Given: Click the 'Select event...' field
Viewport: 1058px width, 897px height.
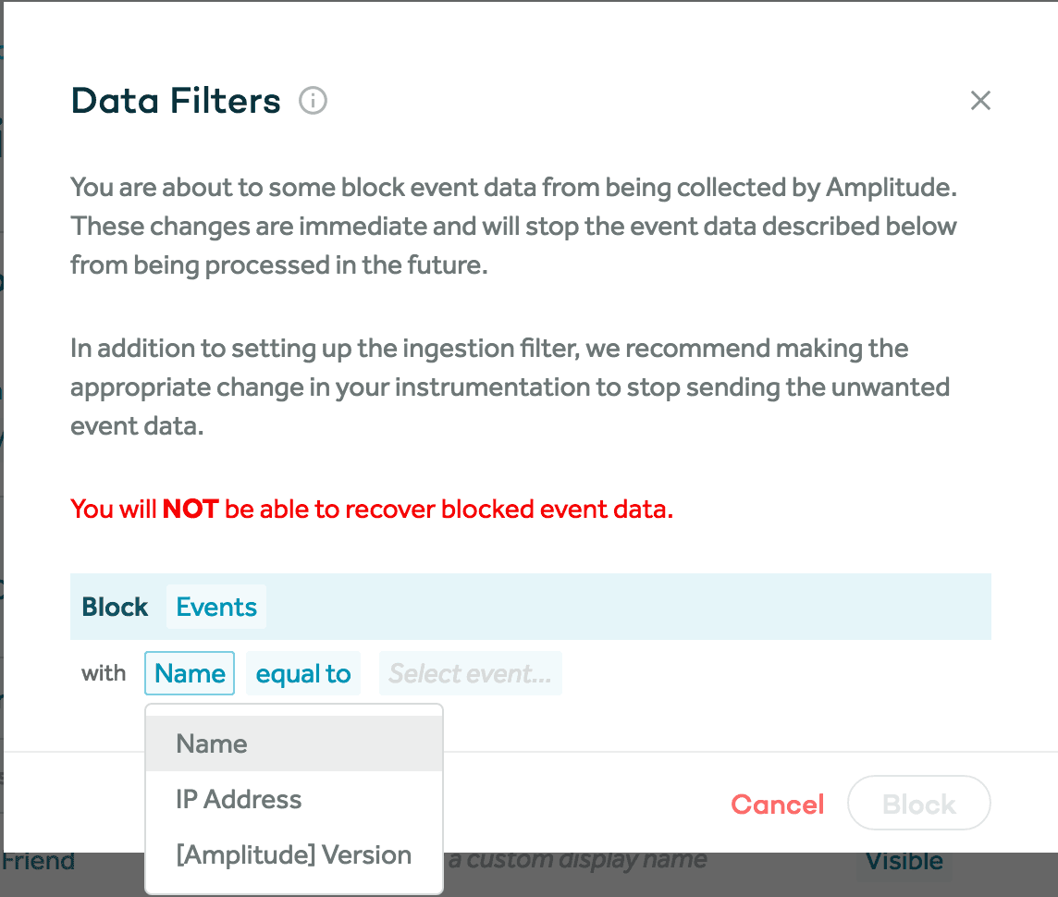Looking at the screenshot, I should point(470,674).
